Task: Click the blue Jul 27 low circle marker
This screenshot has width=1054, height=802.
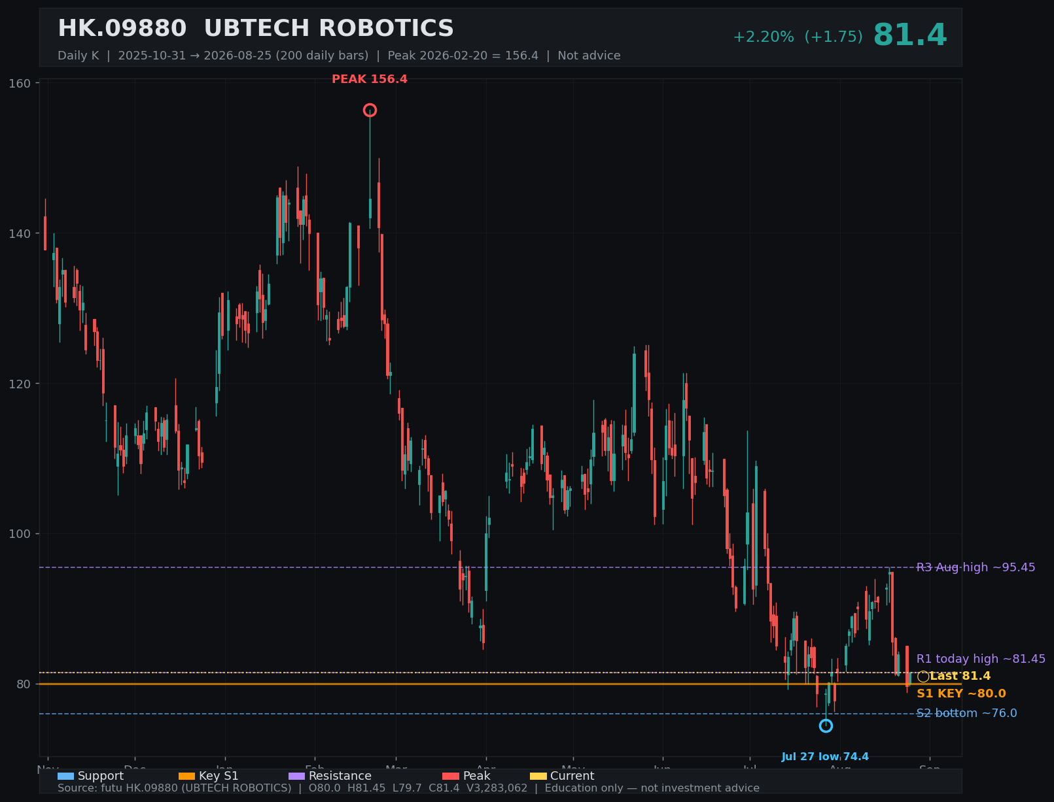Action: coord(826,726)
